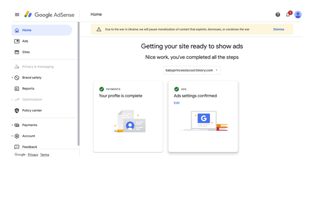
Task: Expand the Brand safety section
Action: point(12,78)
